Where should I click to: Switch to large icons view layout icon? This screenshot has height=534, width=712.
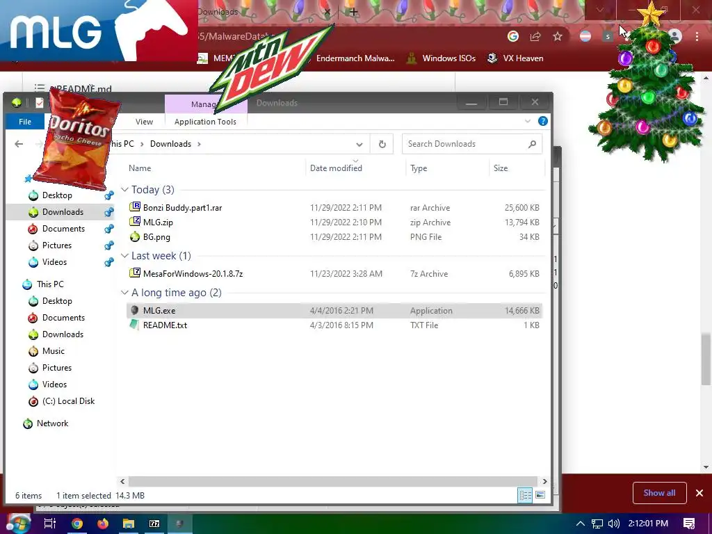click(x=540, y=495)
